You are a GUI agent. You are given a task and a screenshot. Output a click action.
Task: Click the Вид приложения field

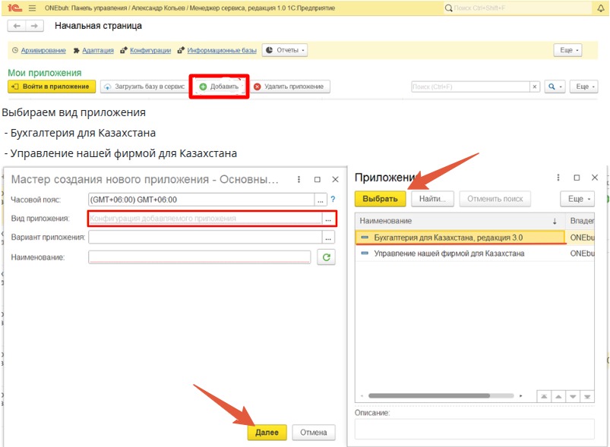(205, 219)
